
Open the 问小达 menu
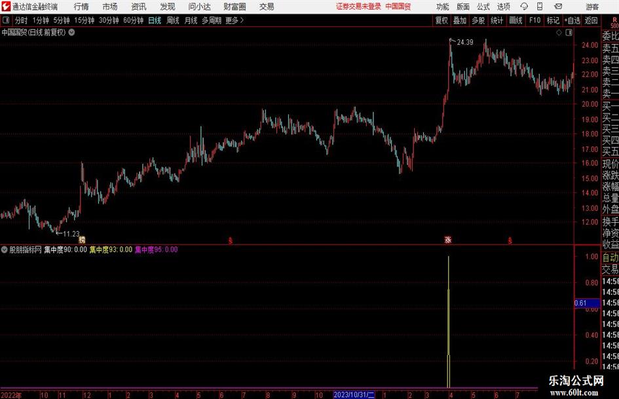[x=199, y=7]
